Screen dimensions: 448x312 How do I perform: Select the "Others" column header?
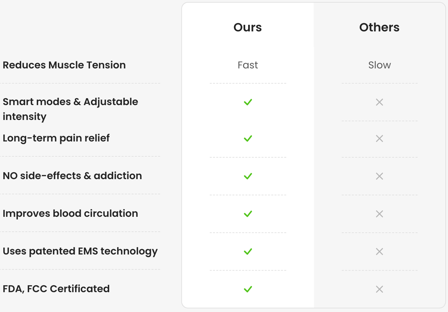click(x=379, y=27)
